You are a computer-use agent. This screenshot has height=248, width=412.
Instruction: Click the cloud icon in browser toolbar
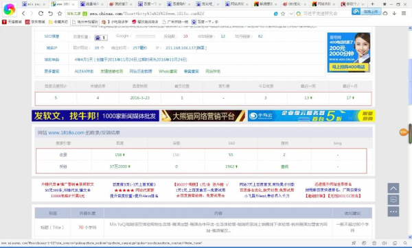click(x=385, y=14)
